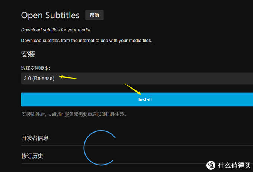Screen dimensions: 253x172
Task: Expand the 开发者信息 section
Action: tap(35, 138)
